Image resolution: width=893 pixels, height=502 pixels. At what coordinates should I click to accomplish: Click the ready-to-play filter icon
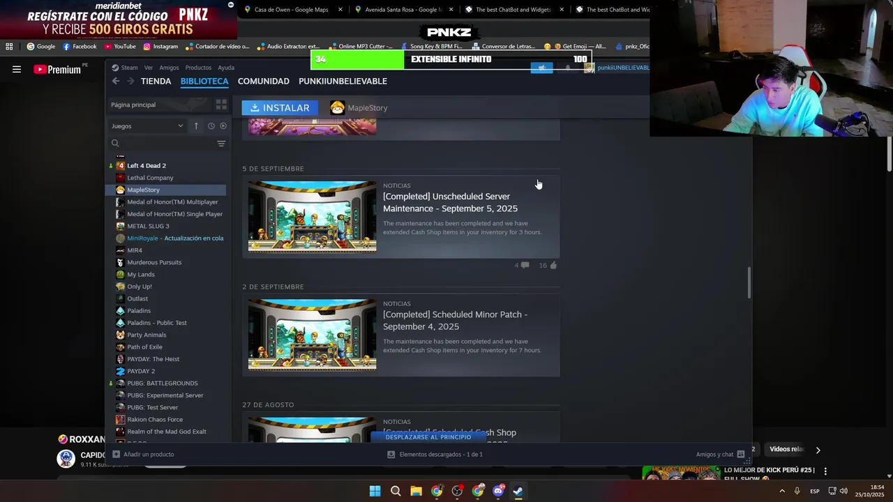pyautogui.click(x=223, y=126)
